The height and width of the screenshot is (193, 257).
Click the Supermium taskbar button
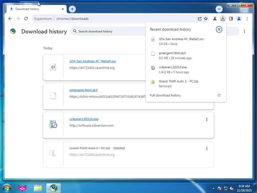point(53,188)
